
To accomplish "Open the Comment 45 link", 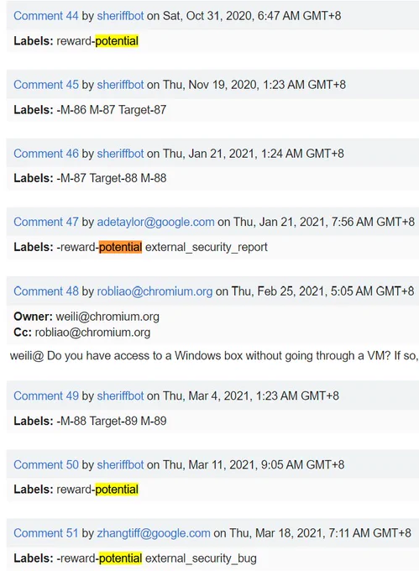I will 46,85.
